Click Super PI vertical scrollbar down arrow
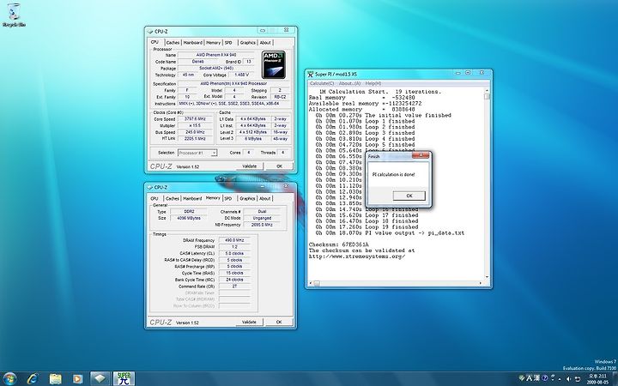618x386 pixels. point(487,277)
